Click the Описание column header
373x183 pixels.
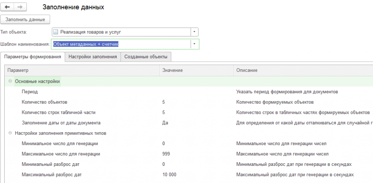tap(303, 70)
